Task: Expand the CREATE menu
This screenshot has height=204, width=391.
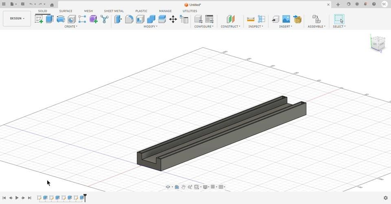Action: pyautogui.click(x=71, y=27)
